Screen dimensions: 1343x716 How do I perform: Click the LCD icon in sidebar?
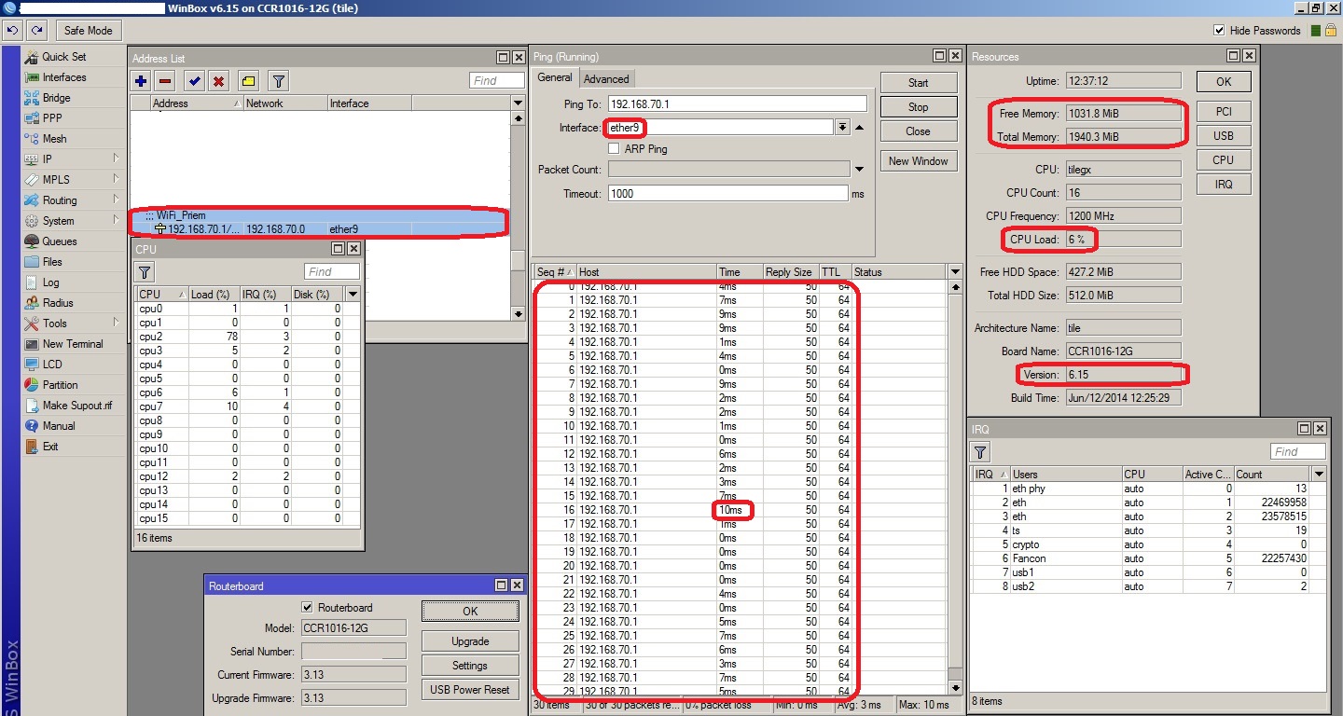32,365
